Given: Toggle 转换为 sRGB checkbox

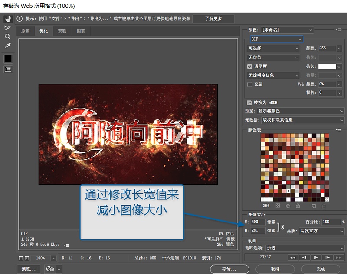Looking at the screenshot, I should (x=249, y=103).
